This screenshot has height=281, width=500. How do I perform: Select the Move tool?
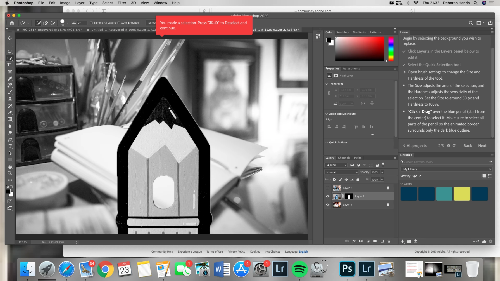(x=10, y=38)
